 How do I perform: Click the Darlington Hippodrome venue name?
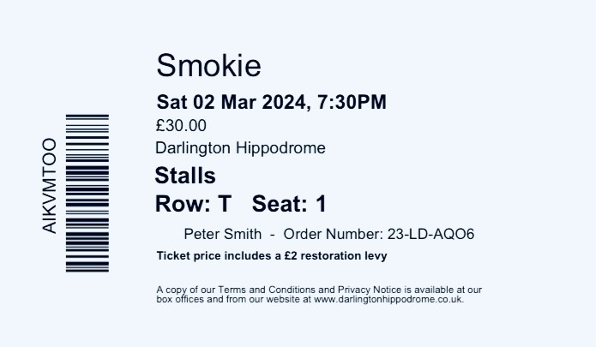click(x=240, y=147)
